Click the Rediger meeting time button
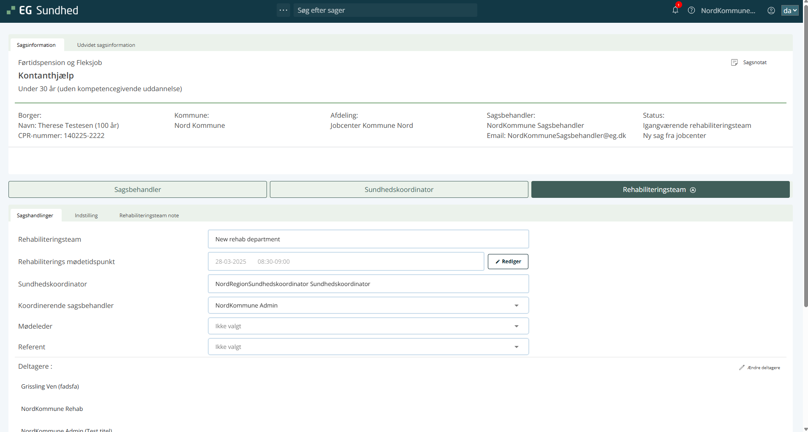Image resolution: width=808 pixels, height=432 pixels. click(x=508, y=262)
